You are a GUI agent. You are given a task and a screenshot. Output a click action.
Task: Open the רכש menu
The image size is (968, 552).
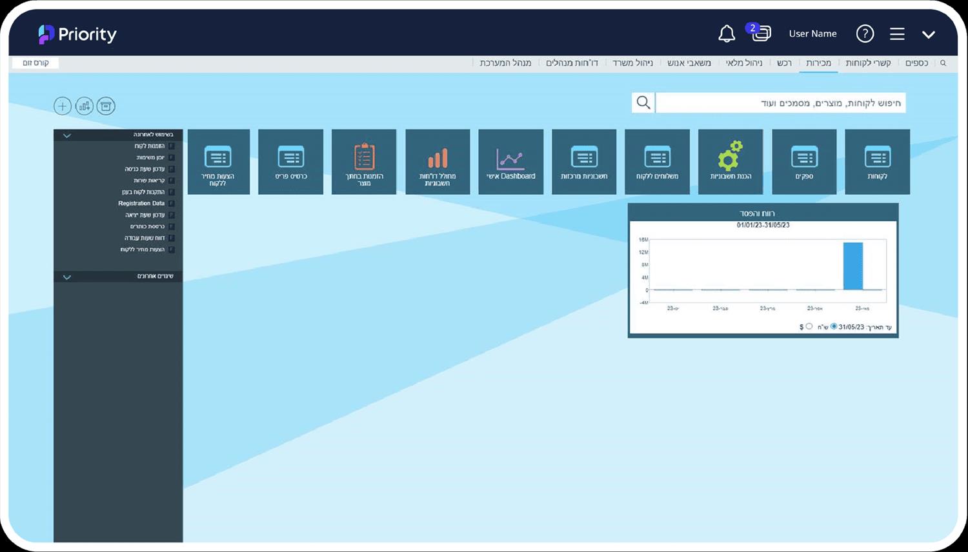784,63
